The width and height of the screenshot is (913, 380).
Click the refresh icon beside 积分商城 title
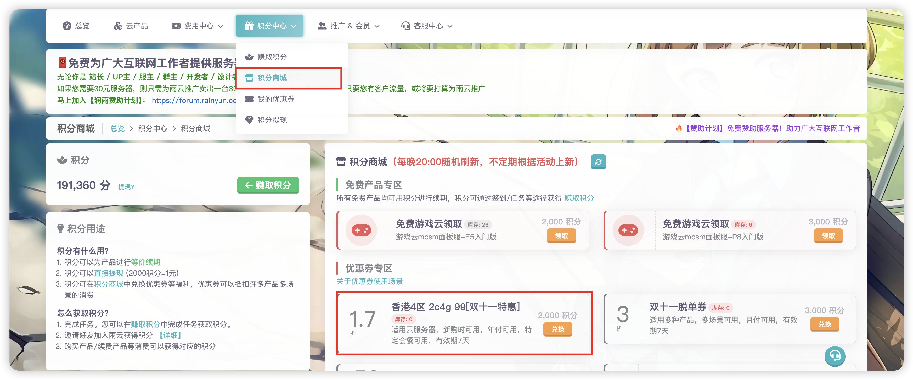tap(598, 162)
